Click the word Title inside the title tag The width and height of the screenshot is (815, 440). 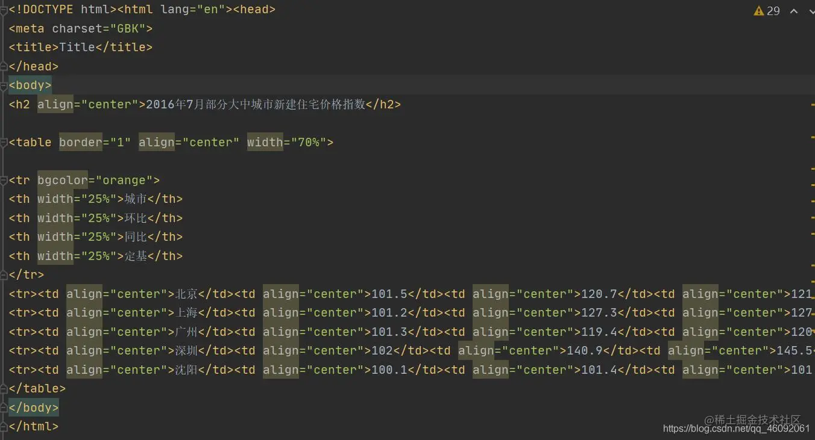77,47
